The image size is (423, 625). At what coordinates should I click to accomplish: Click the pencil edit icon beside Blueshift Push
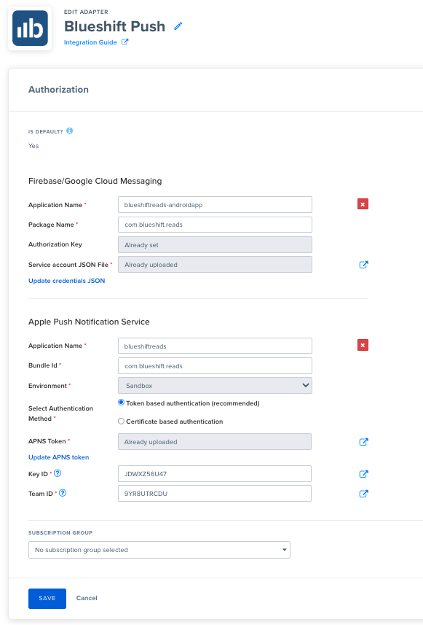[x=178, y=26]
